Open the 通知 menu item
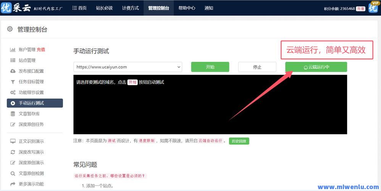The width and height of the screenshot is (381, 191). coord(209,8)
